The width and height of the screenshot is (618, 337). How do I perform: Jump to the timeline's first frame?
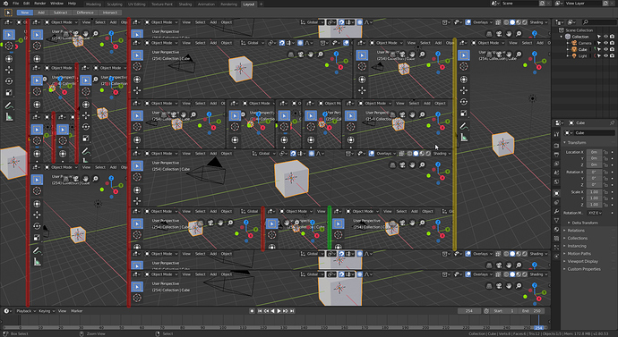(x=260, y=311)
